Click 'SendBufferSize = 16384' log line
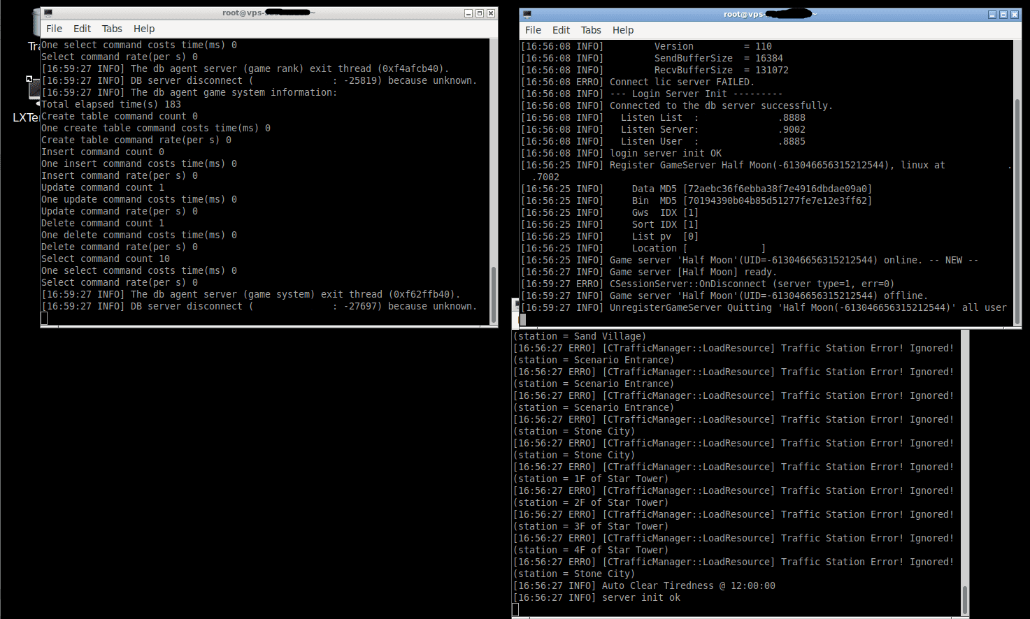Image resolution: width=1030 pixels, height=619 pixels. pos(652,58)
